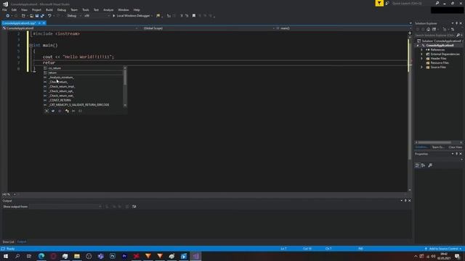Open the ConsoleApplication project scope dropdown

pos(70,28)
